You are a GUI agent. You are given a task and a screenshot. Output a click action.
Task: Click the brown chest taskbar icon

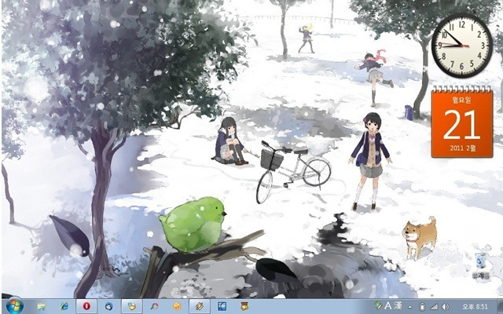(x=244, y=307)
